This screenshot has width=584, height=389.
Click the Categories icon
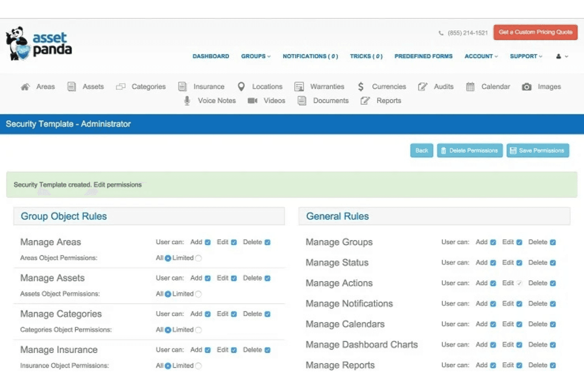pyautogui.click(x=121, y=87)
